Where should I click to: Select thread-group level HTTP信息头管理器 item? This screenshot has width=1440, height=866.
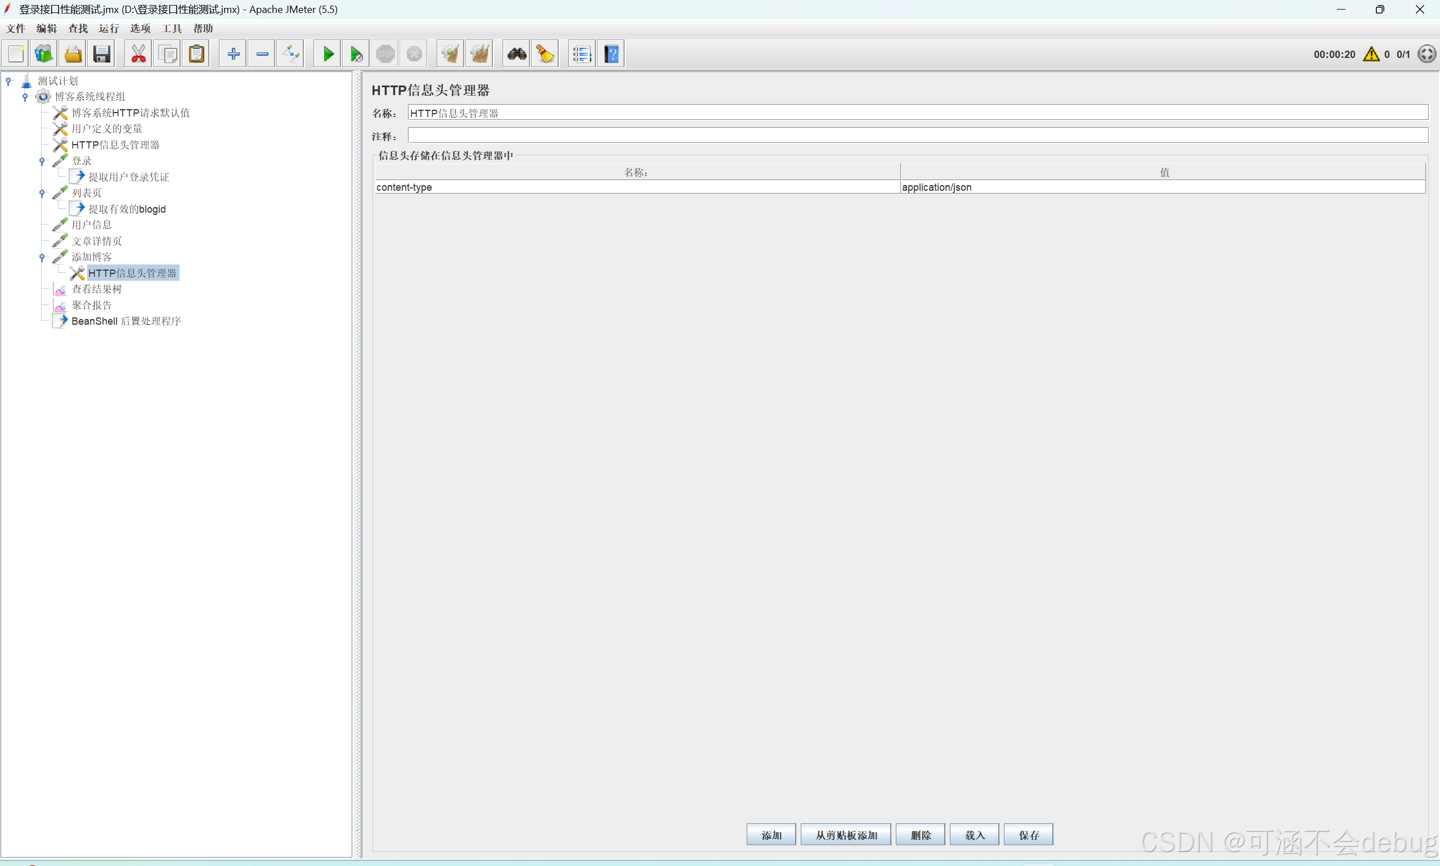pos(115,145)
